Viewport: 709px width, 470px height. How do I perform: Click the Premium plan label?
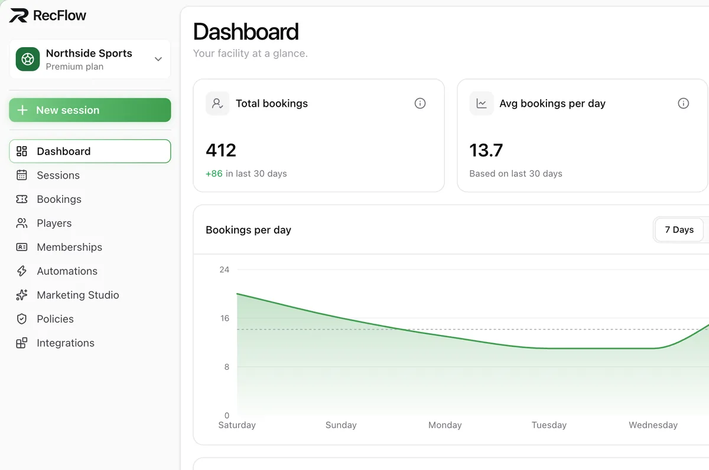(x=74, y=67)
